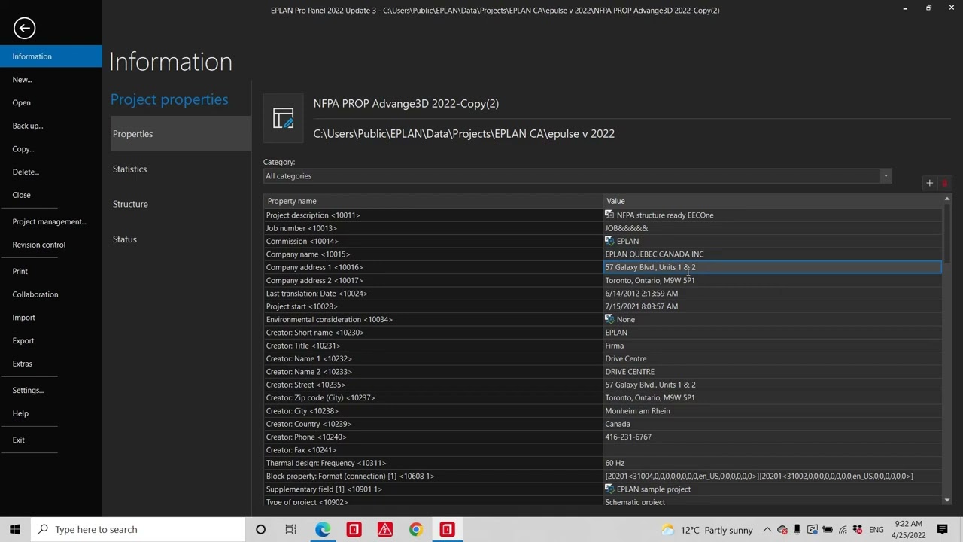Select Export menu entry

click(23, 340)
